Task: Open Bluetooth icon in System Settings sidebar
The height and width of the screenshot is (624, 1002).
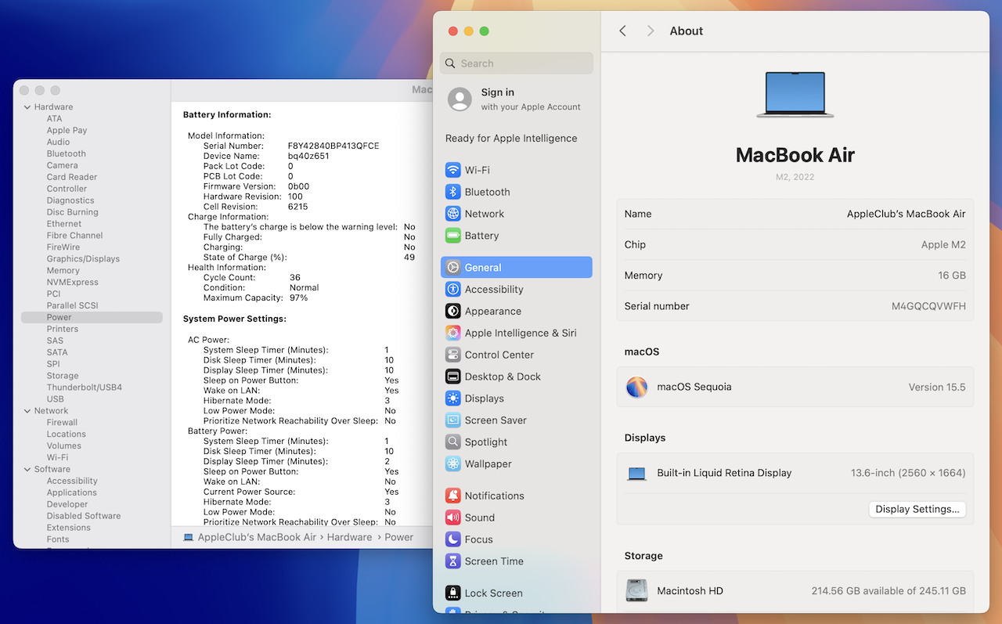Action: point(452,192)
